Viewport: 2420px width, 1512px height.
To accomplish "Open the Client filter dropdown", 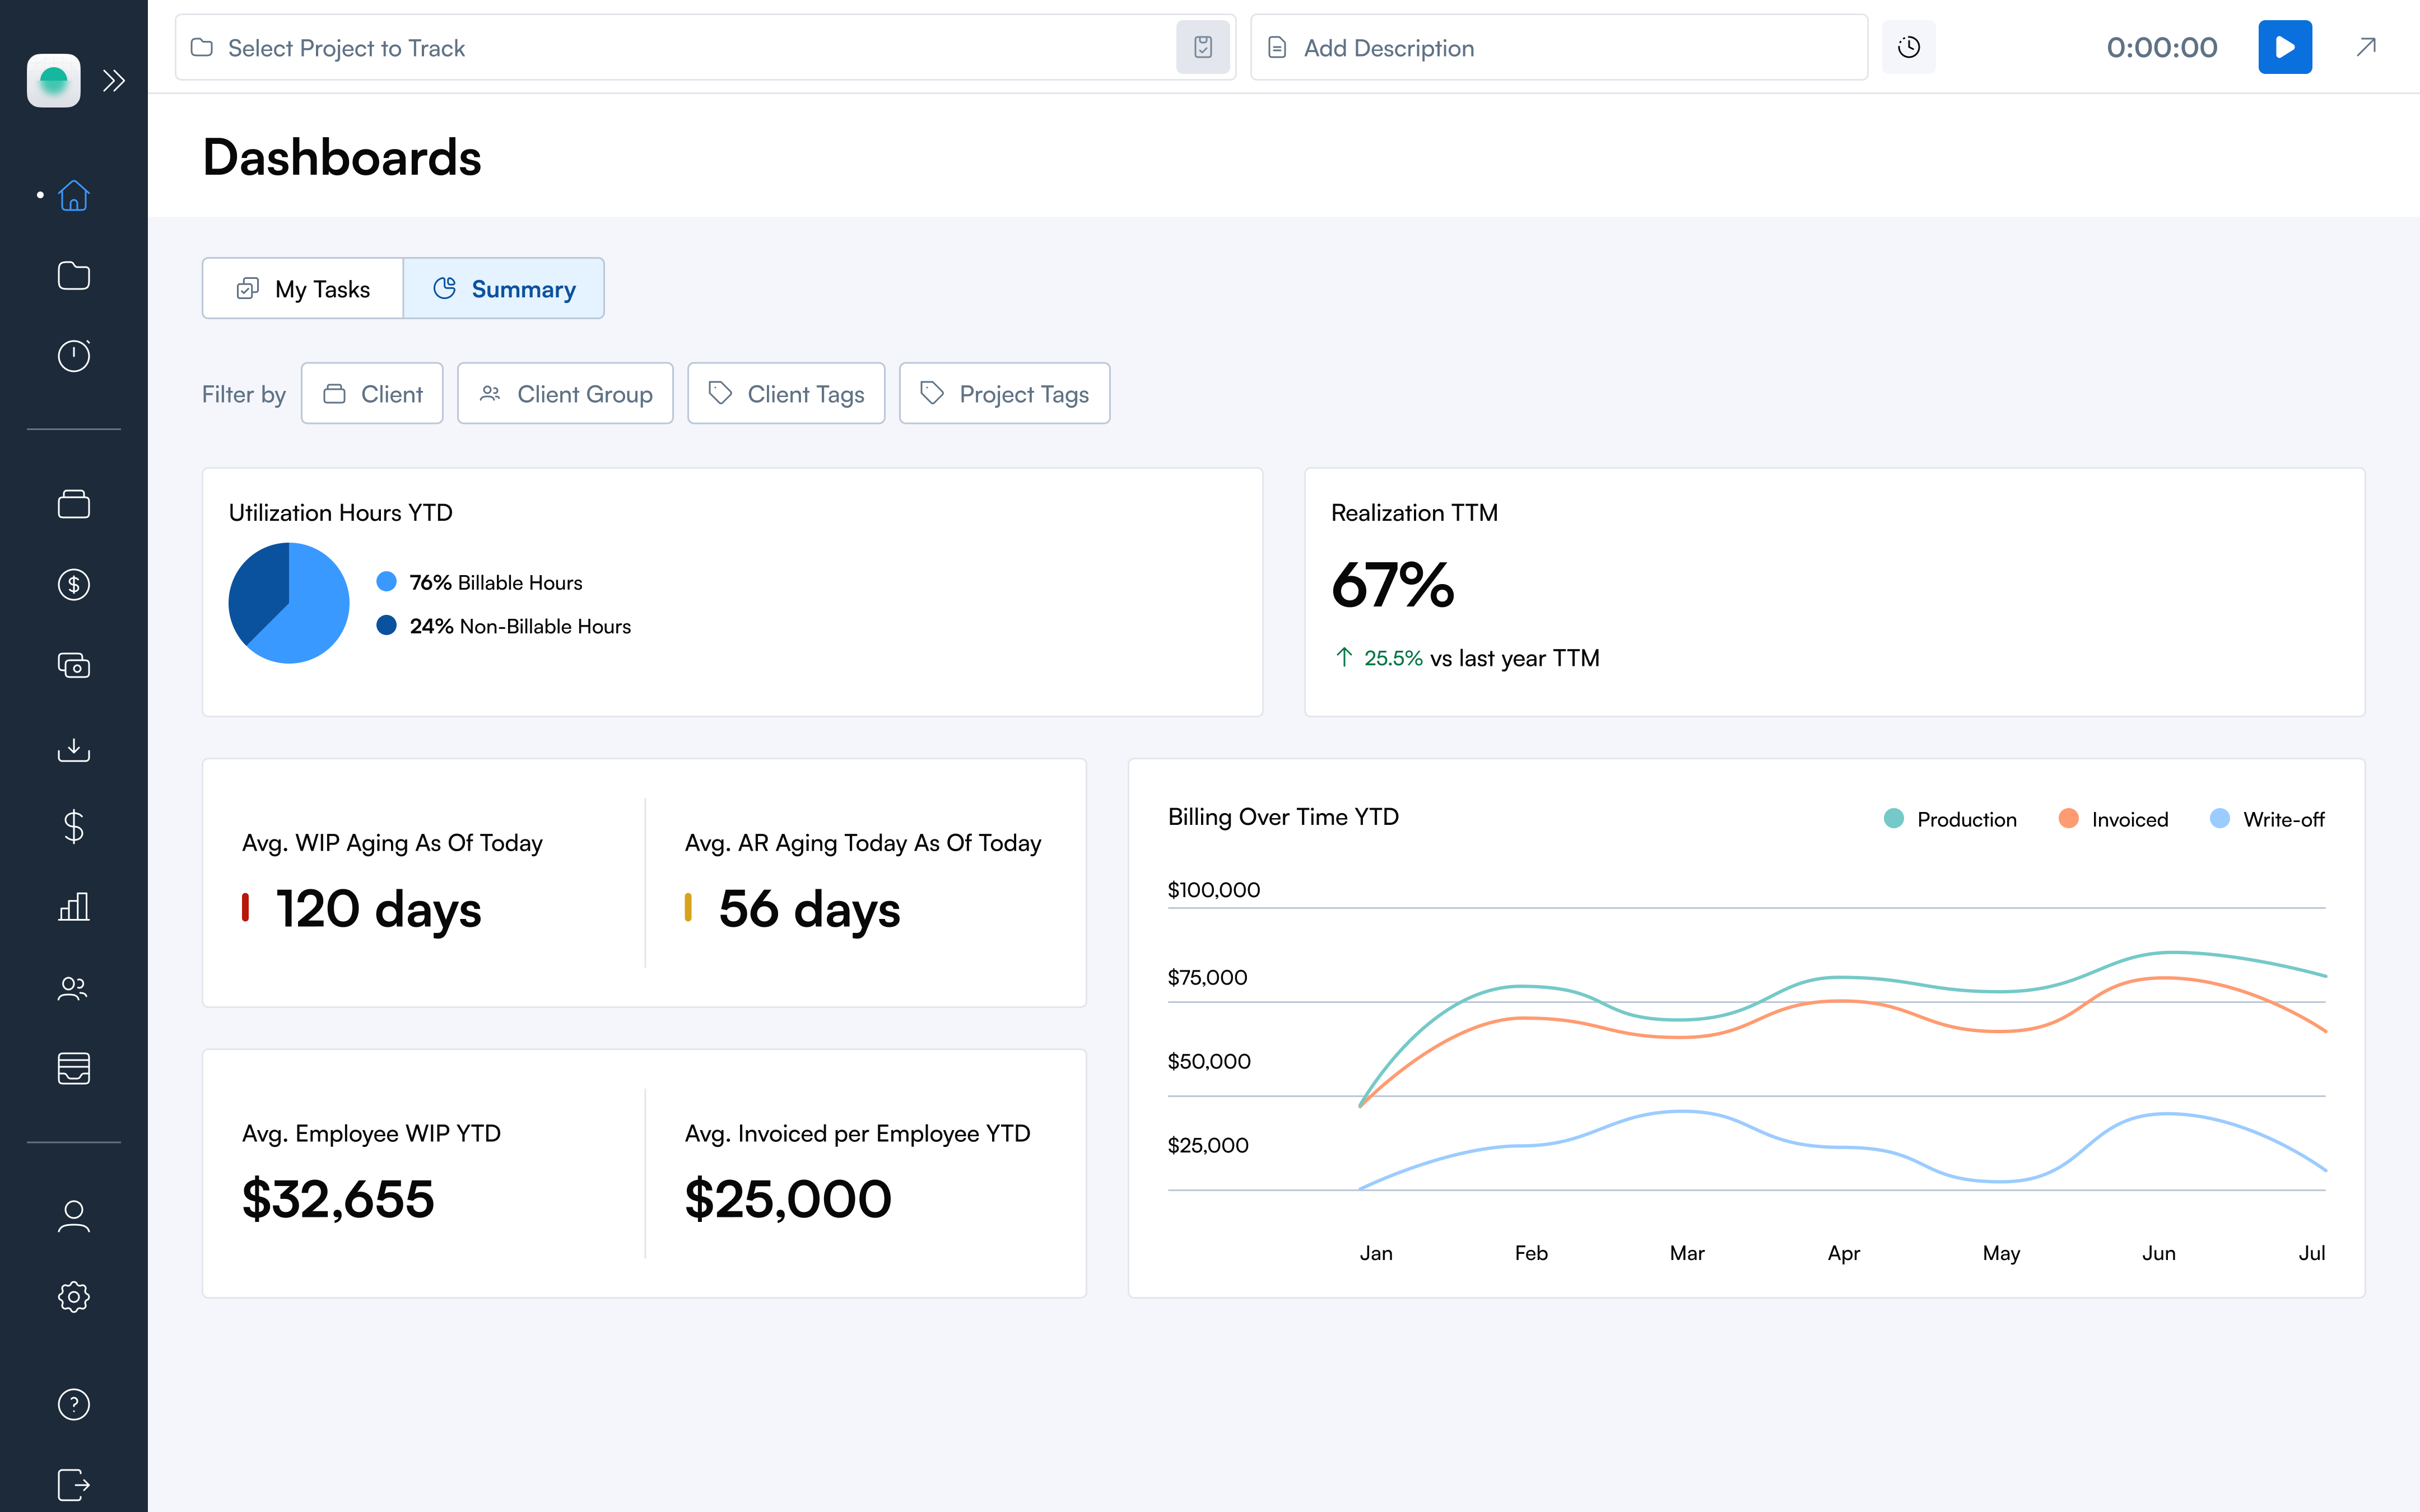I will [372, 394].
